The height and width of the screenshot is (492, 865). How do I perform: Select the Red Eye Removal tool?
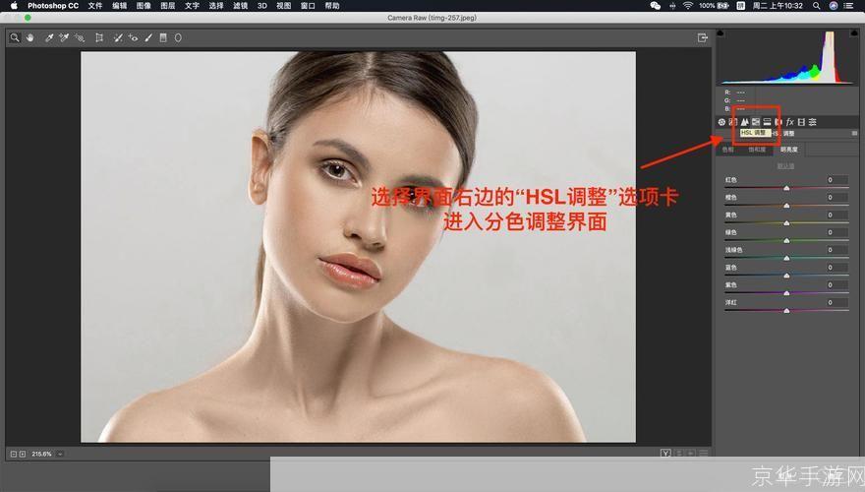[133, 37]
